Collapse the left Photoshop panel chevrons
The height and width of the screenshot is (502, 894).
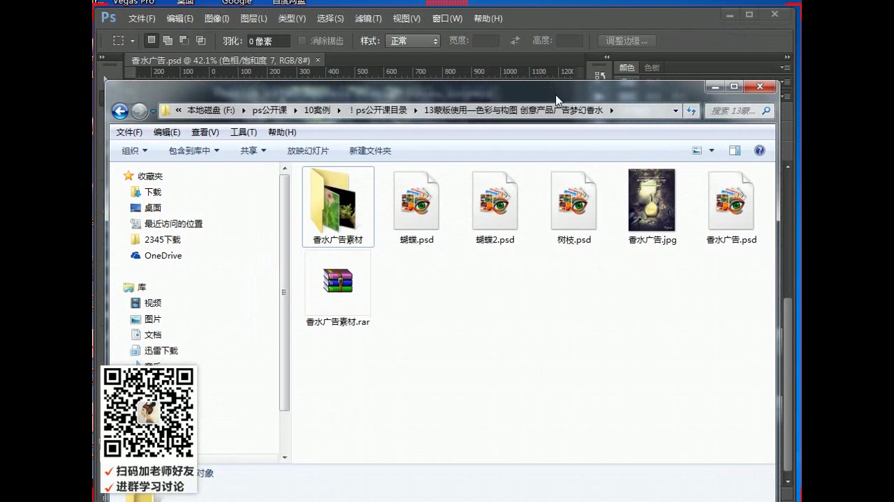pyautogui.click(x=102, y=57)
